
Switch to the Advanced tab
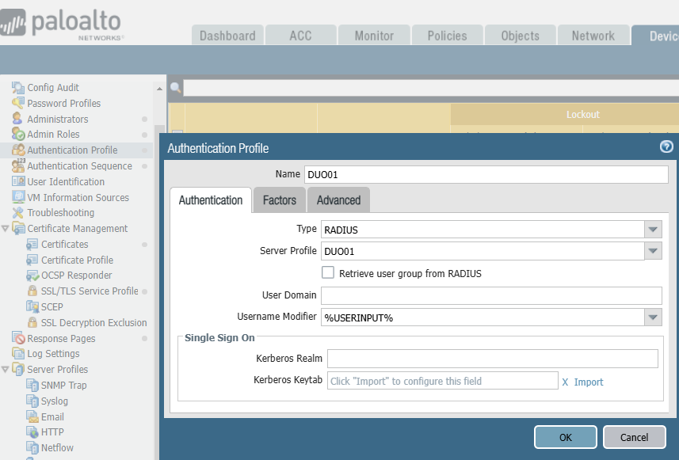pos(338,200)
